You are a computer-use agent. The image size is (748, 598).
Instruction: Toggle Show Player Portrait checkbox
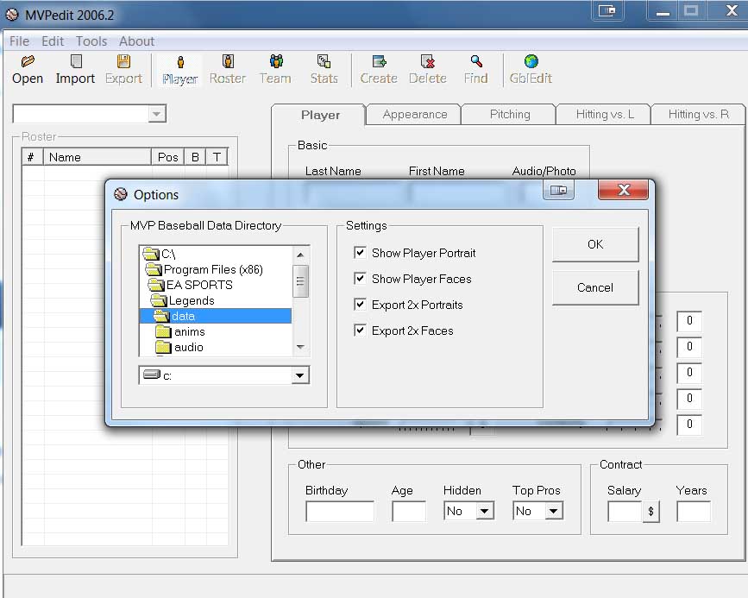pos(360,253)
